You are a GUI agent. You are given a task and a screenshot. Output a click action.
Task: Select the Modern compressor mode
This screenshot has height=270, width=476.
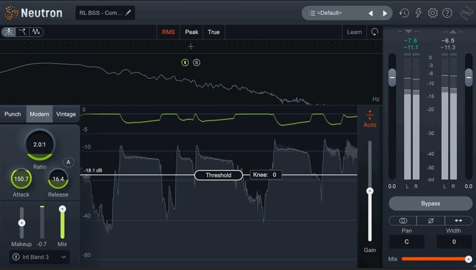(39, 114)
